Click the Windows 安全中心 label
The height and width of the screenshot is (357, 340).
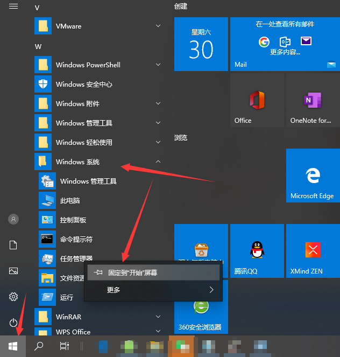click(x=84, y=84)
